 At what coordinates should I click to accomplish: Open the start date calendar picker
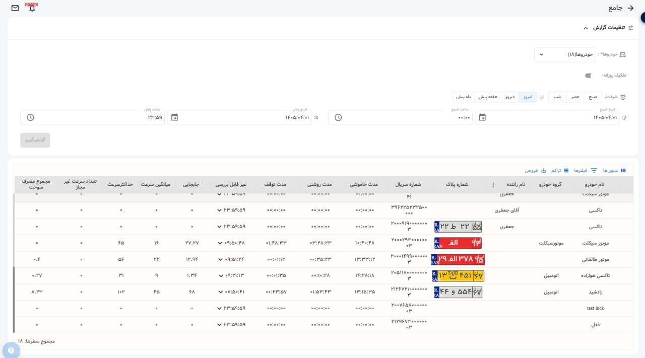point(482,117)
